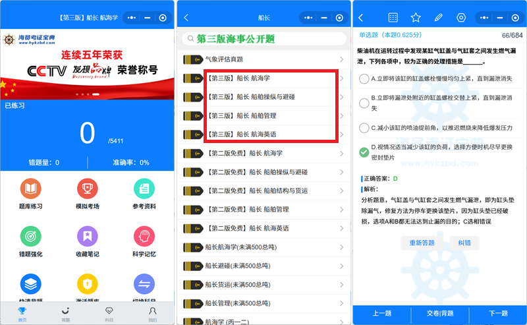Click the 错题强化 target icon

[31, 237]
